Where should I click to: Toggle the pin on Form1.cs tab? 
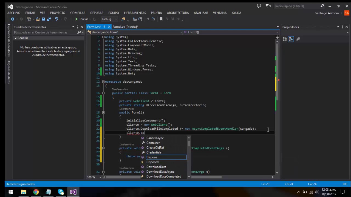(x=104, y=27)
